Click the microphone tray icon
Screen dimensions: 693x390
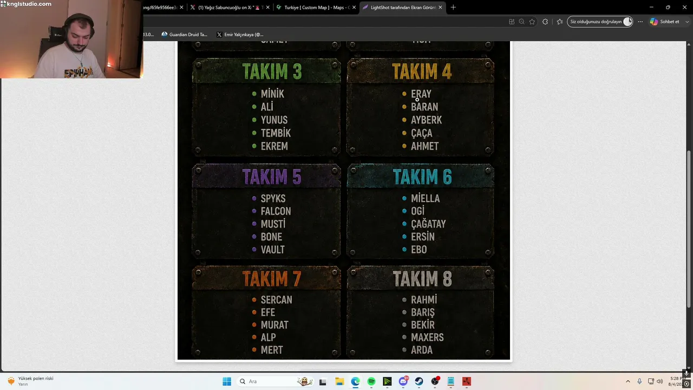pyautogui.click(x=639, y=381)
